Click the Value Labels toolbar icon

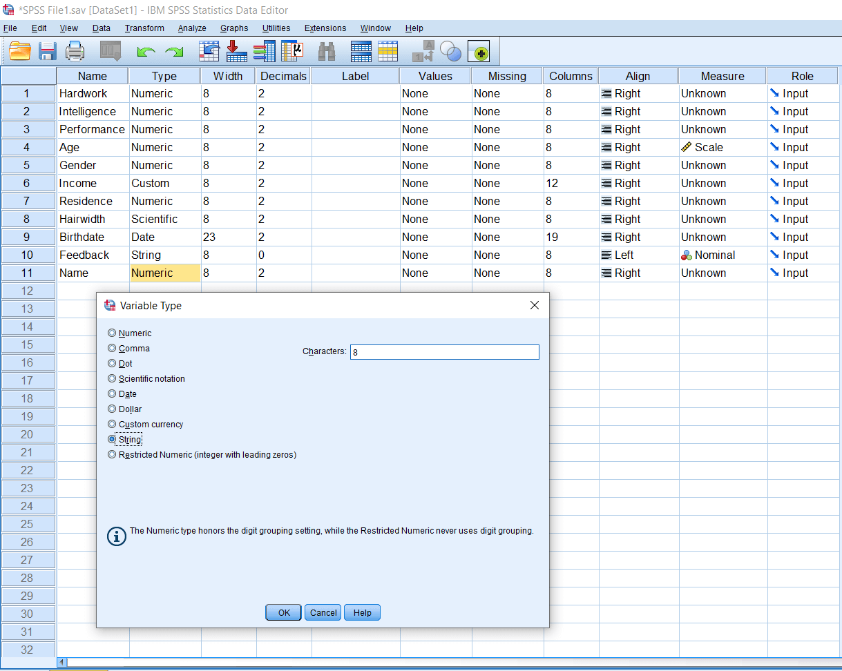coord(423,51)
